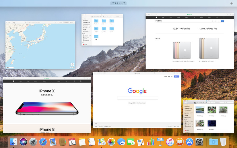This screenshot has height=148, width=237.
Task: Click the Google logo
Action: click(137, 91)
